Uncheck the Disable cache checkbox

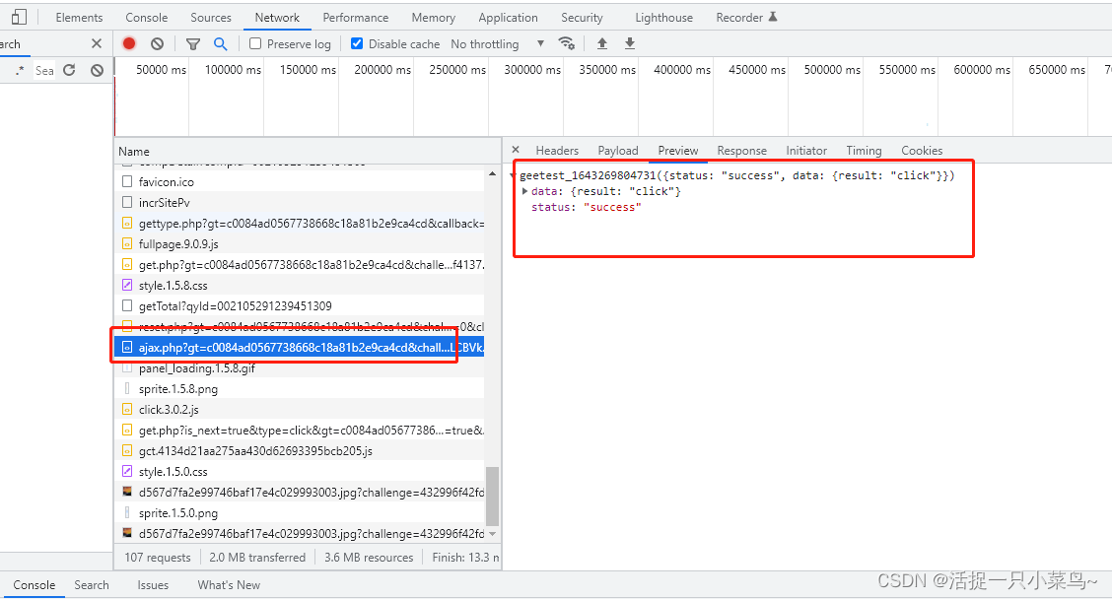(357, 44)
